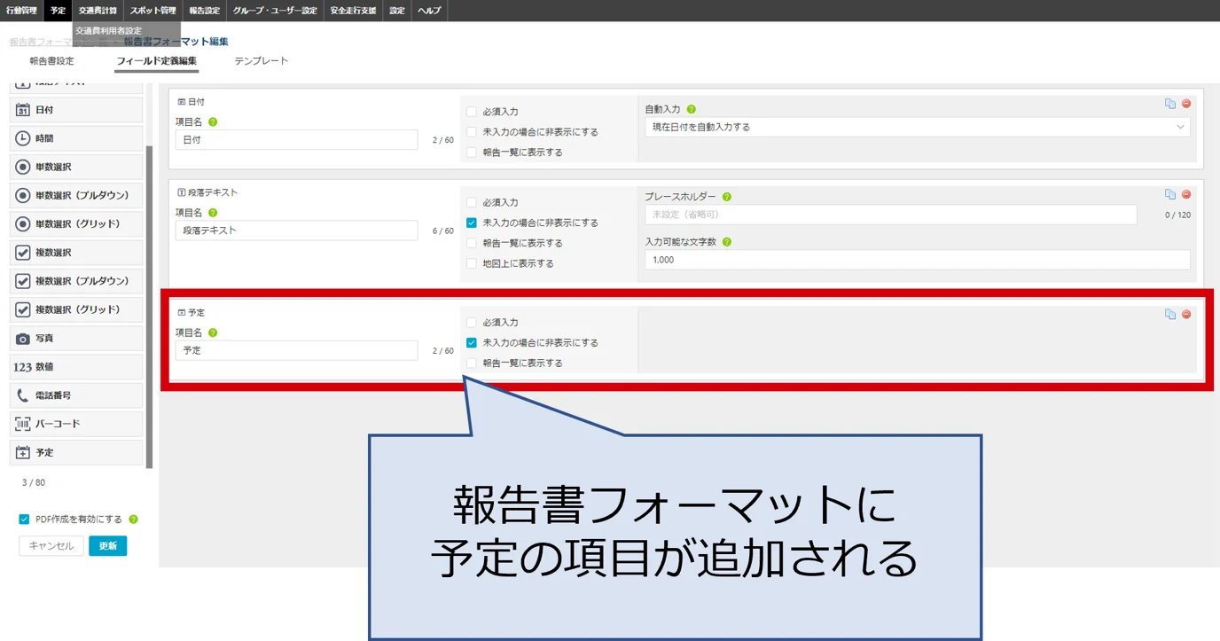This screenshot has height=641, width=1220.
Task: Open the スポット管理 menu
Action: 152,11
